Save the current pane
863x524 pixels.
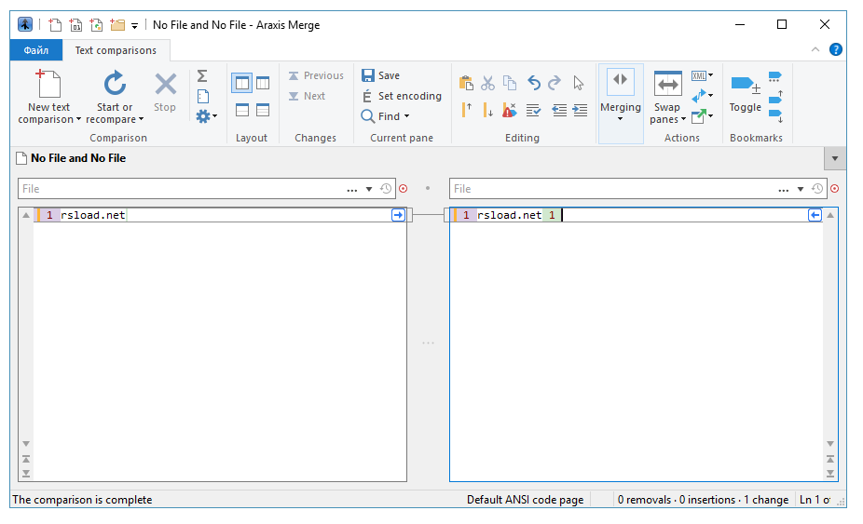click(x=380, y=76)
